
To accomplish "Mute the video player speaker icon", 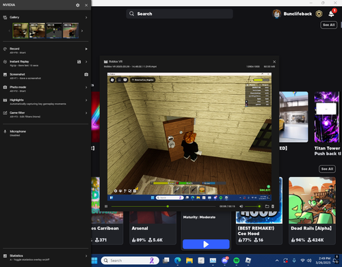I will pyautogui.click(x=241, y=206).
